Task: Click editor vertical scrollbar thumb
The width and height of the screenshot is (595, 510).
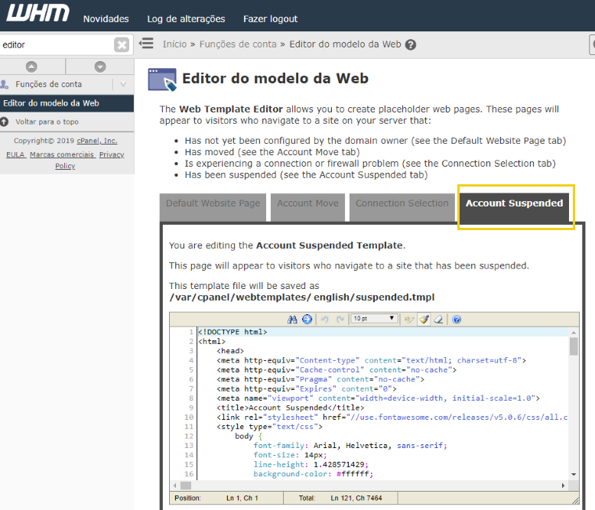Action: click(x=574, y=346)
